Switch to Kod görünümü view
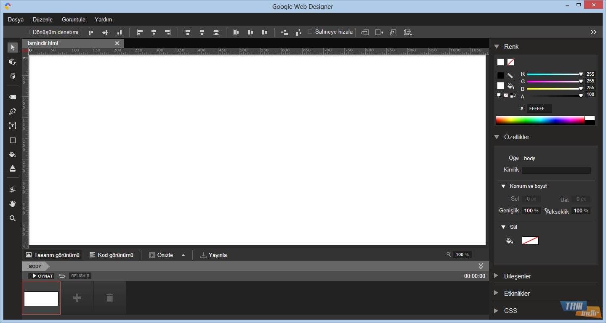 [112, 255]
